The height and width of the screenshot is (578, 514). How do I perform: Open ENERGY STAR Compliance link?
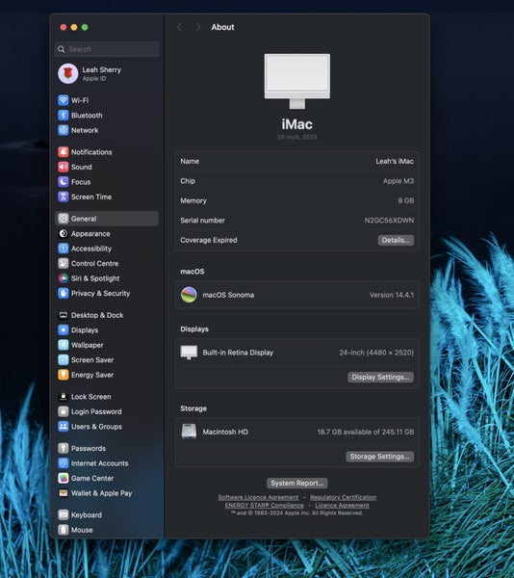(265, 506)
